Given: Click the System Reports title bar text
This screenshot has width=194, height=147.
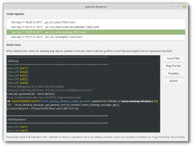Looking at the screenshot, I should (x=96, y=7).
